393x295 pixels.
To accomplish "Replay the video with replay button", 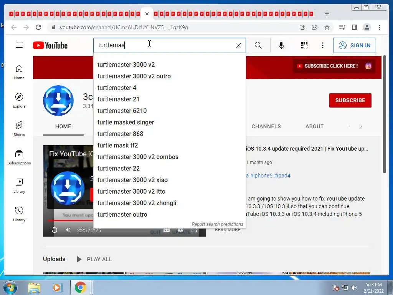I will tap(54, 230).
